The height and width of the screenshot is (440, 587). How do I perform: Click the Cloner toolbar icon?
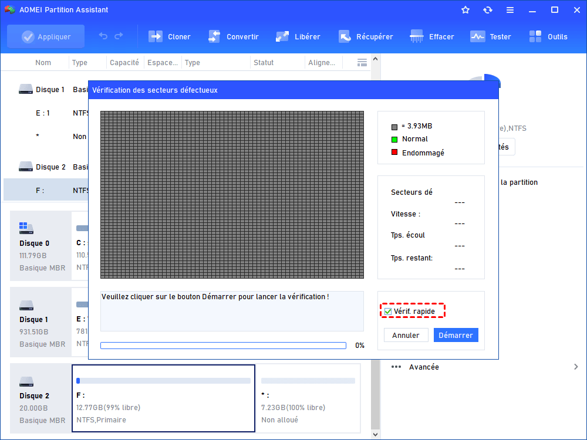[156, 36]
